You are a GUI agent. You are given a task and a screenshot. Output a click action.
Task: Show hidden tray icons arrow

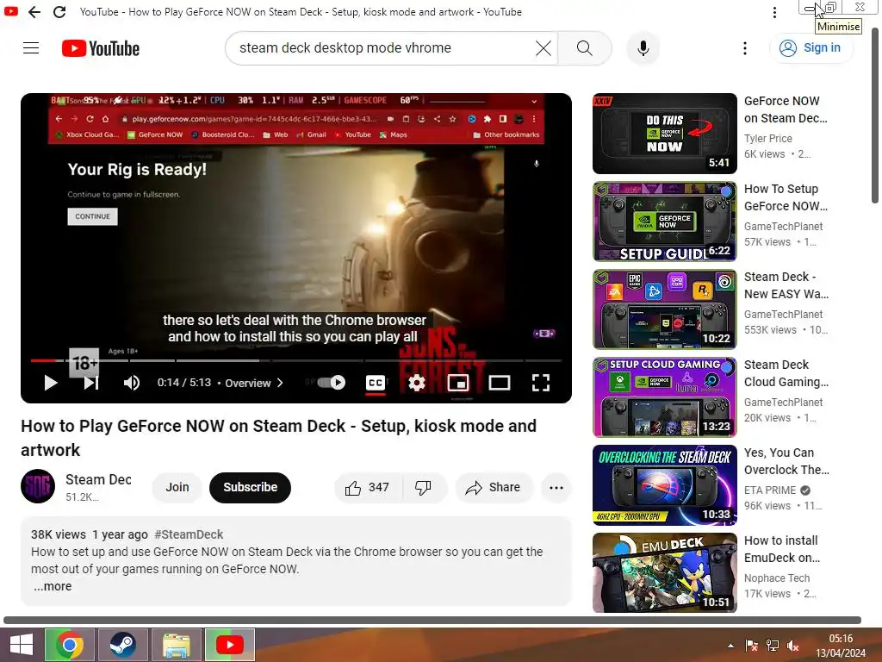pos(730,646)
